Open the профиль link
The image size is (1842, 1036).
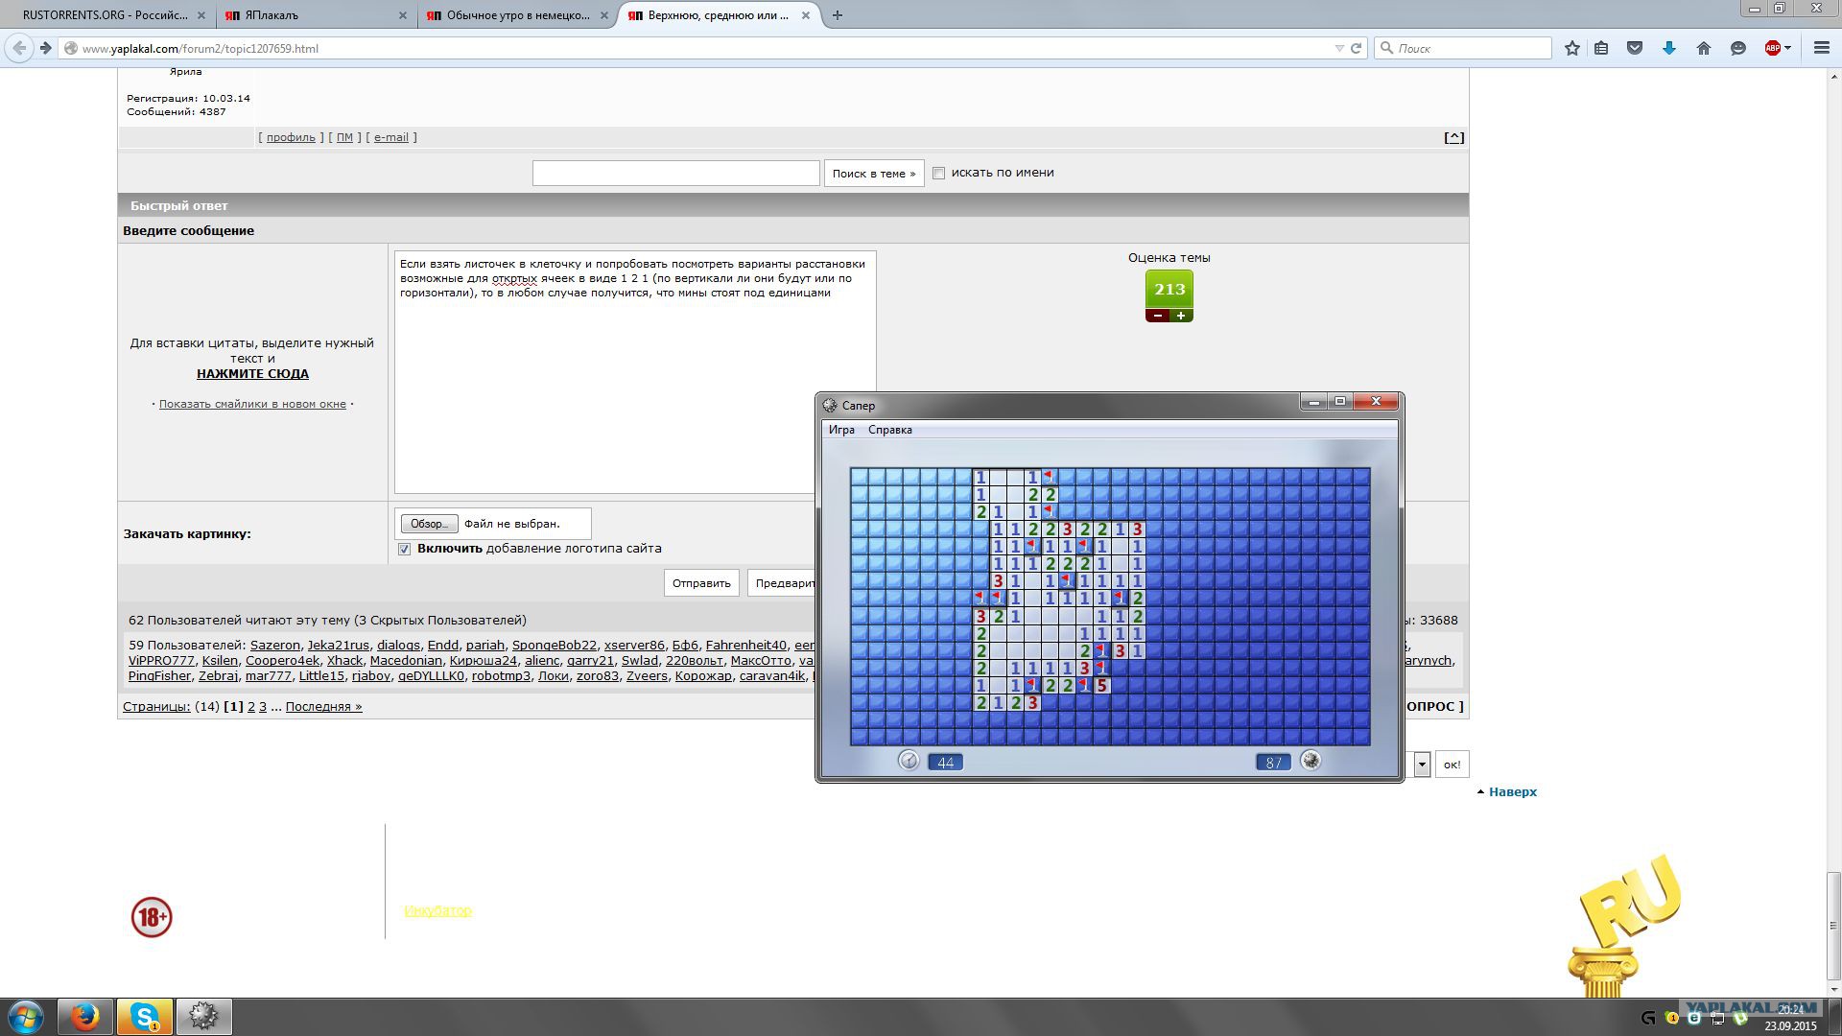tap(291, 137)
